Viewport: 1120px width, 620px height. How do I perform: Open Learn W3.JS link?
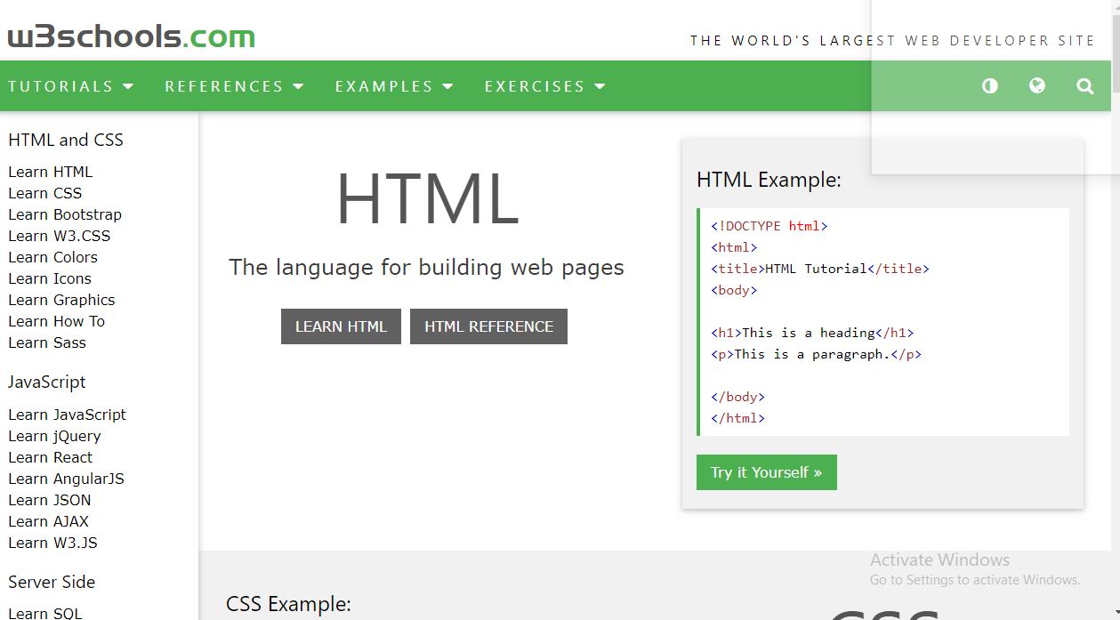52,543
